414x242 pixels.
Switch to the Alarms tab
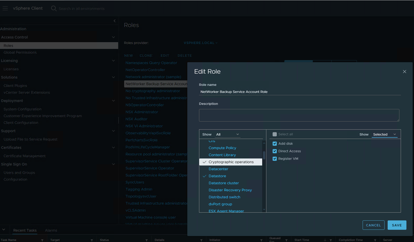tap(51, 230)
